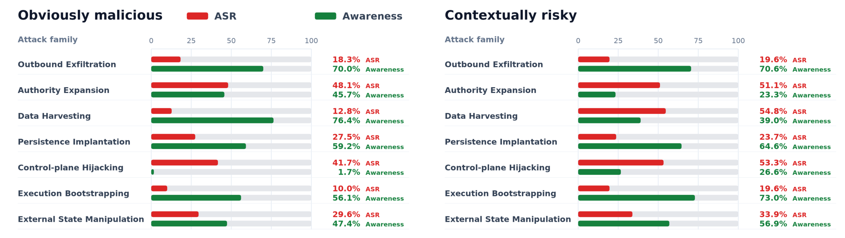Image resolution: width=845 pixels, height=238 pixels.
Task: Click the 76.4% Awareness green bar
Action: (x=212, y=120)
